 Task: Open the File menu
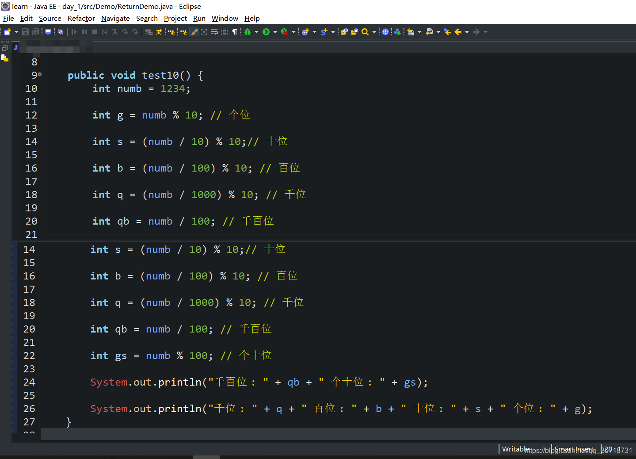pyautogui.click(x=8, y=19)
